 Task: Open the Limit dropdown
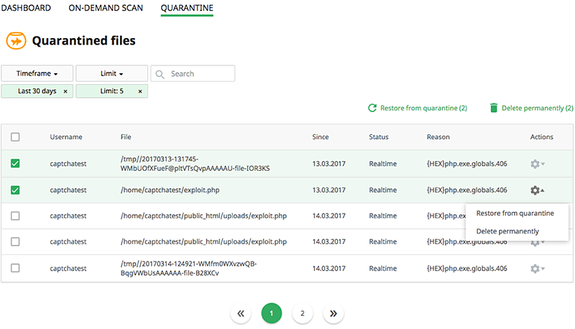(x=111, y=73)
